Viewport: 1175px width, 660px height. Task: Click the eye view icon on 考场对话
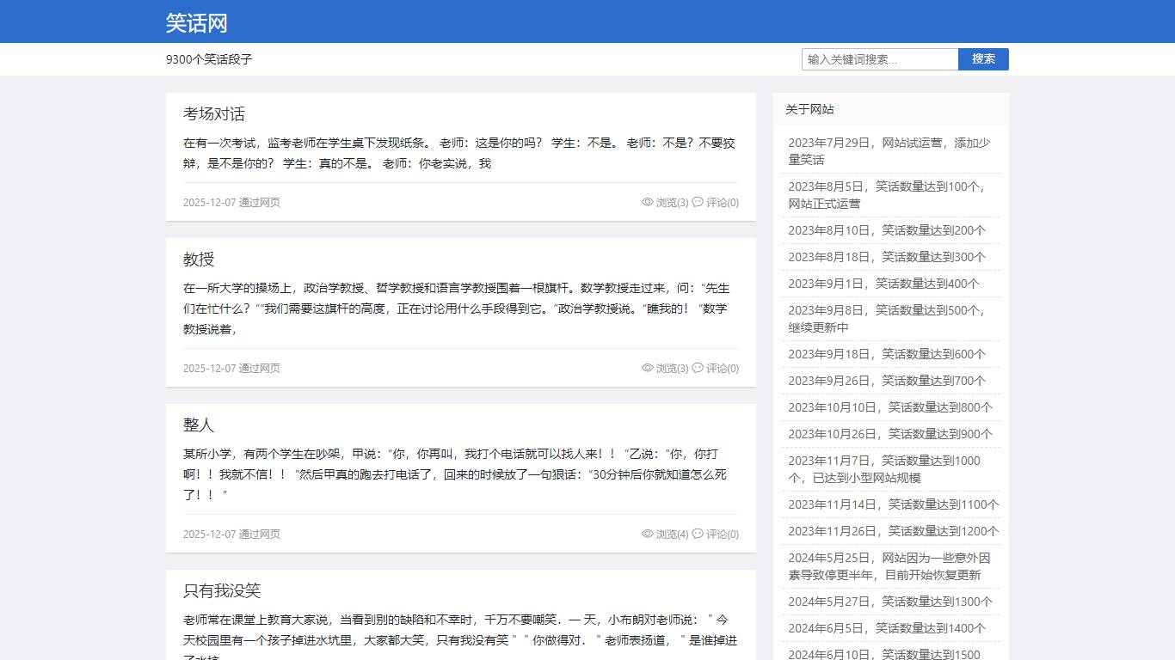647,202
